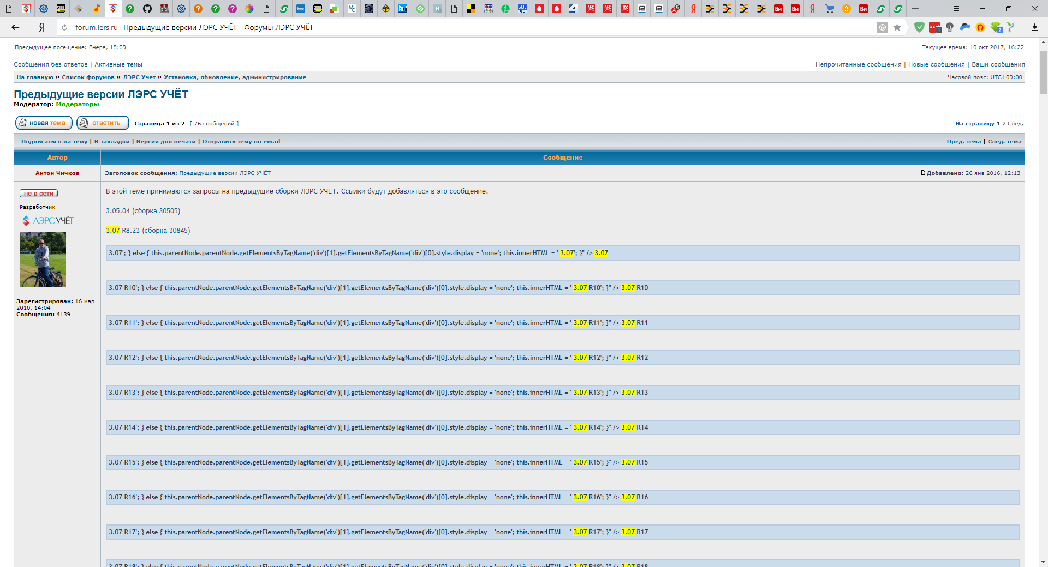Go to 'На главную' breadcrumb
The image size is (1048, 567).
[35, 77]
